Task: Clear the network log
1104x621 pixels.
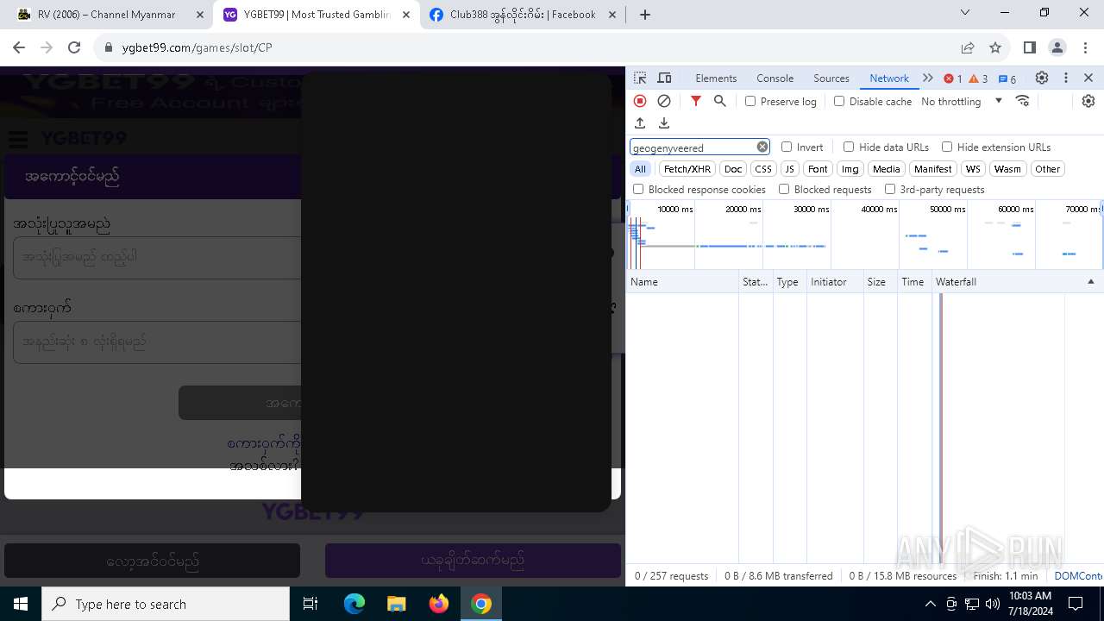Action: (x=664, y=101)
